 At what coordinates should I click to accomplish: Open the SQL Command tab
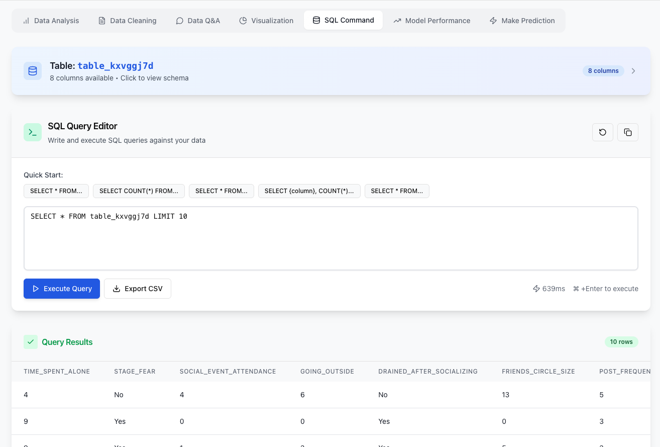[x=343, y=20]
